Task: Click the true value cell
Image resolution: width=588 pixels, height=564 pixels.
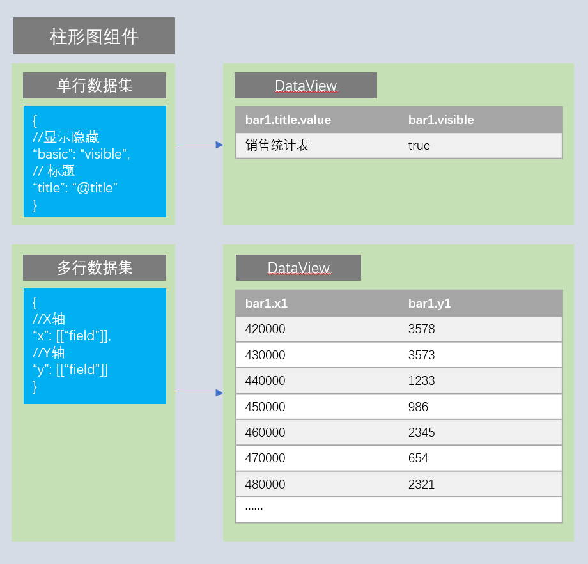Action: pos(419,146)
